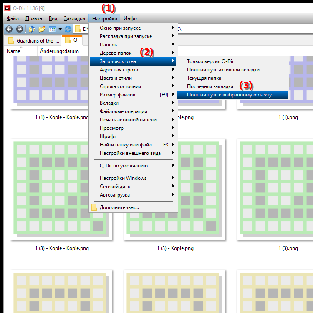Open the Шрифт submenu
This screenshot has height=313, width=313.
pyautogui.click(x=133, y=136)
